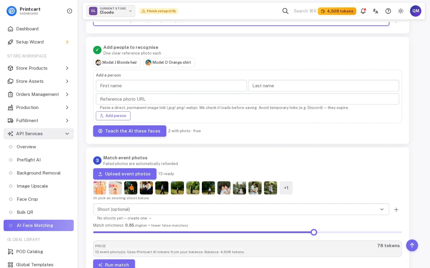
Task: Open search with the magnifier icon
Action: pyautogui.click(x=285, y=11)
